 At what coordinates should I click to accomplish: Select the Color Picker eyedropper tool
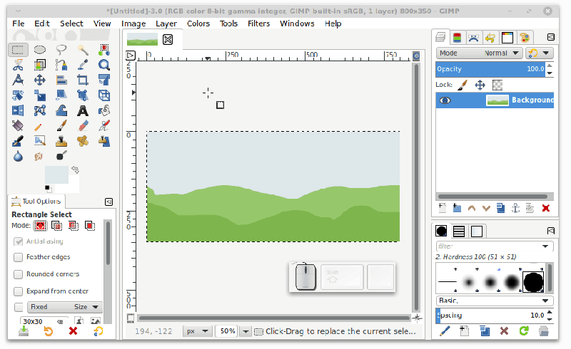coord(83,65)
